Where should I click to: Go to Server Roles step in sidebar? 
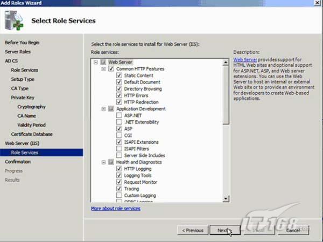(18, 52)
